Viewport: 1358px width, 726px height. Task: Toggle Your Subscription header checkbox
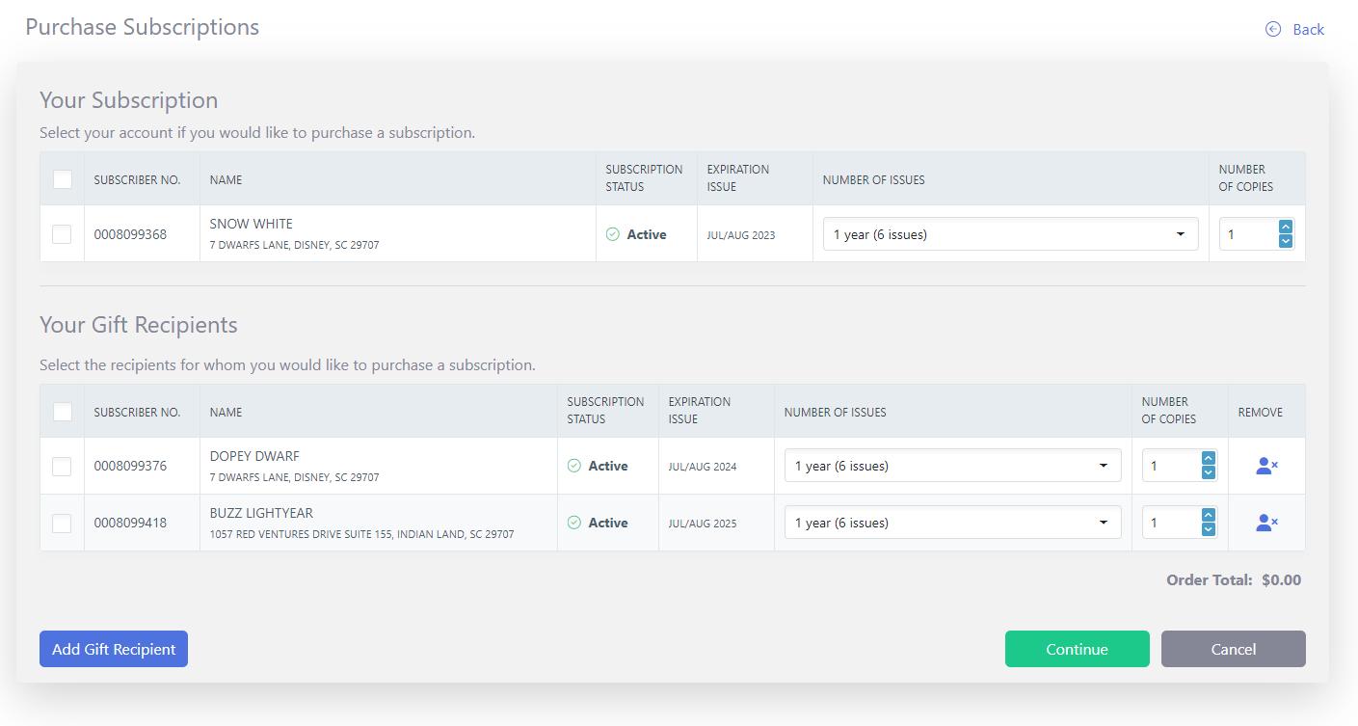pos(63,179)
